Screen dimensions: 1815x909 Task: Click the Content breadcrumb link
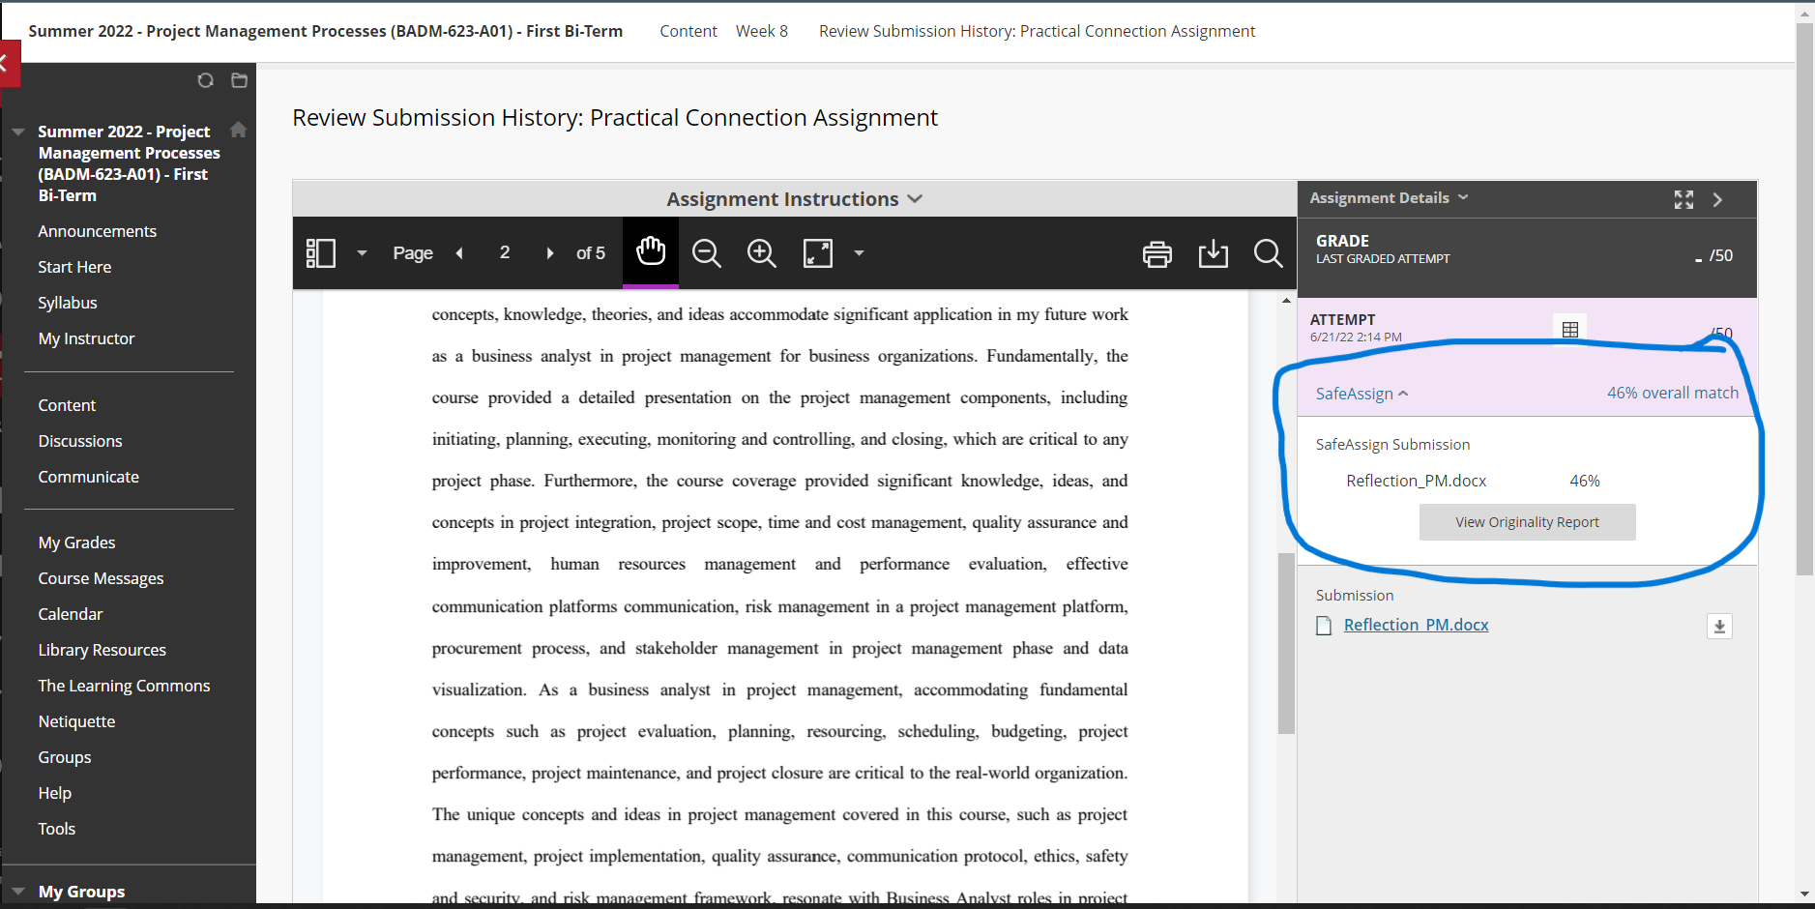click(688, 31)
